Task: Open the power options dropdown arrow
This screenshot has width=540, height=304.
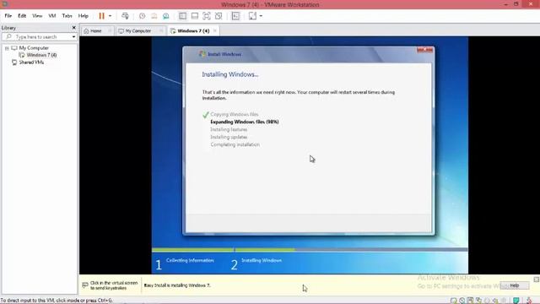Action: [x=110, y=16]
